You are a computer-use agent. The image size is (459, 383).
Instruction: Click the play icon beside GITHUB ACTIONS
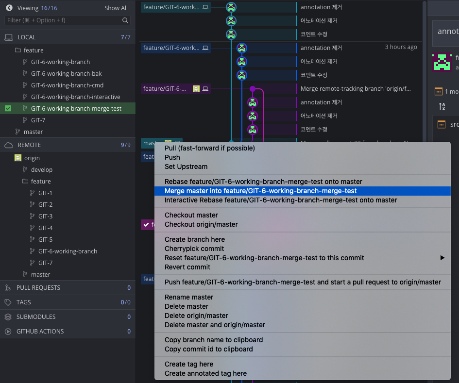8,332
